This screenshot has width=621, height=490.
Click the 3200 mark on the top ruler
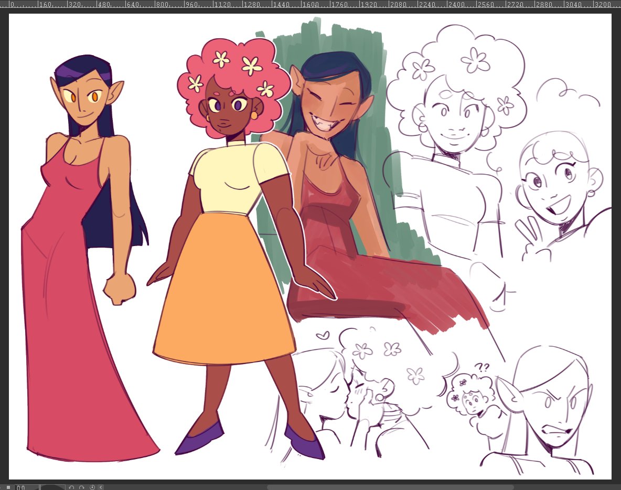(x=603, y=4)
